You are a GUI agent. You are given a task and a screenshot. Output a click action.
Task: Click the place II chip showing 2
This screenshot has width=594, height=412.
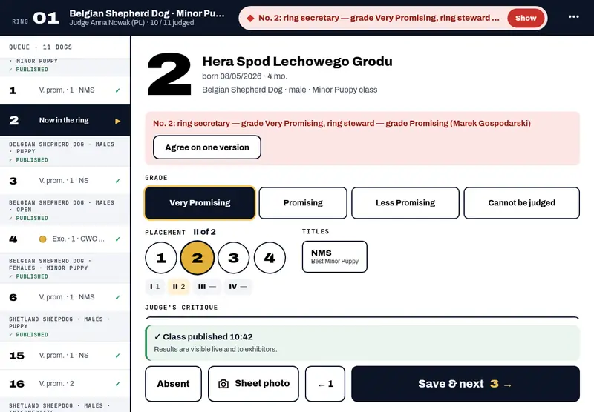(x=179, y=287)
